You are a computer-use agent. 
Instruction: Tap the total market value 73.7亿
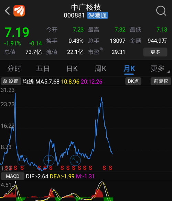[x=33, y=52]
